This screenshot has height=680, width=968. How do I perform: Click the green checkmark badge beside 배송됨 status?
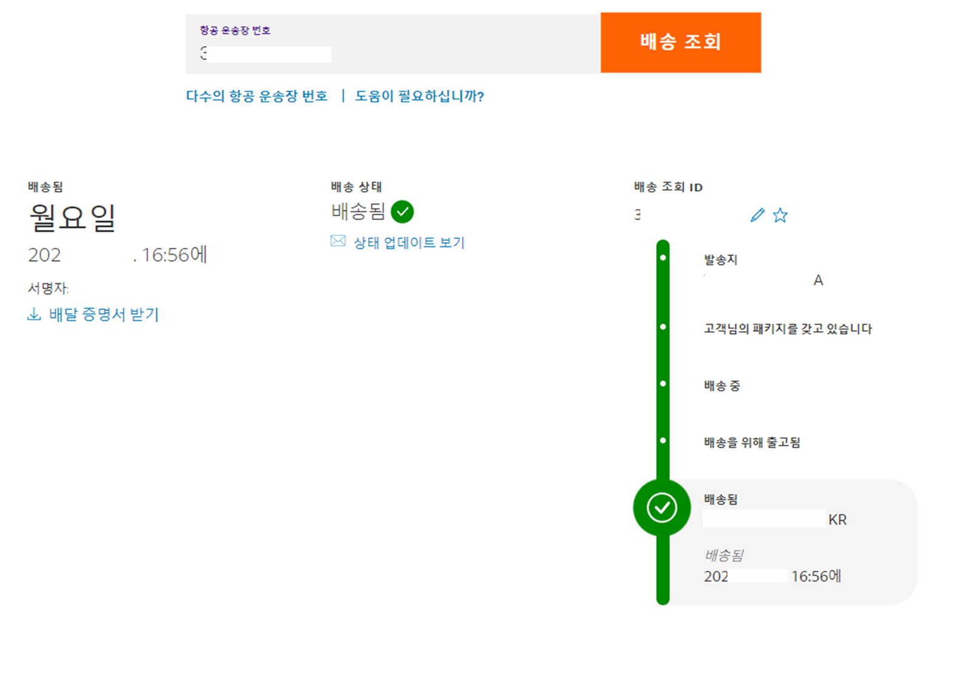pos(403,212)
